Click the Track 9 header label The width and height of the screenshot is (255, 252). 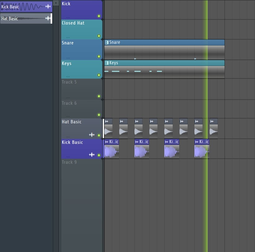pos(69,162)
